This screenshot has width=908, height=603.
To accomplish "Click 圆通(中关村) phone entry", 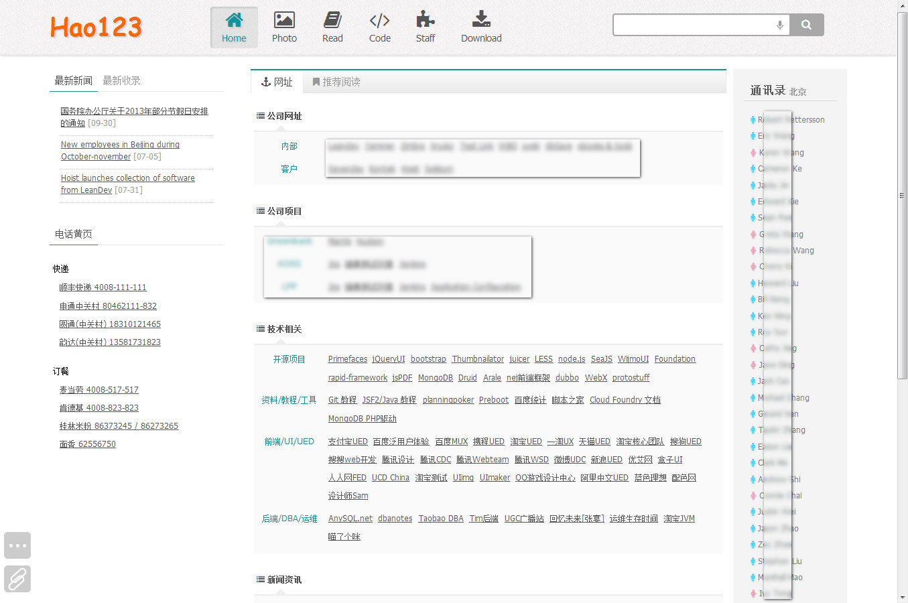I will tap(110, 324).
